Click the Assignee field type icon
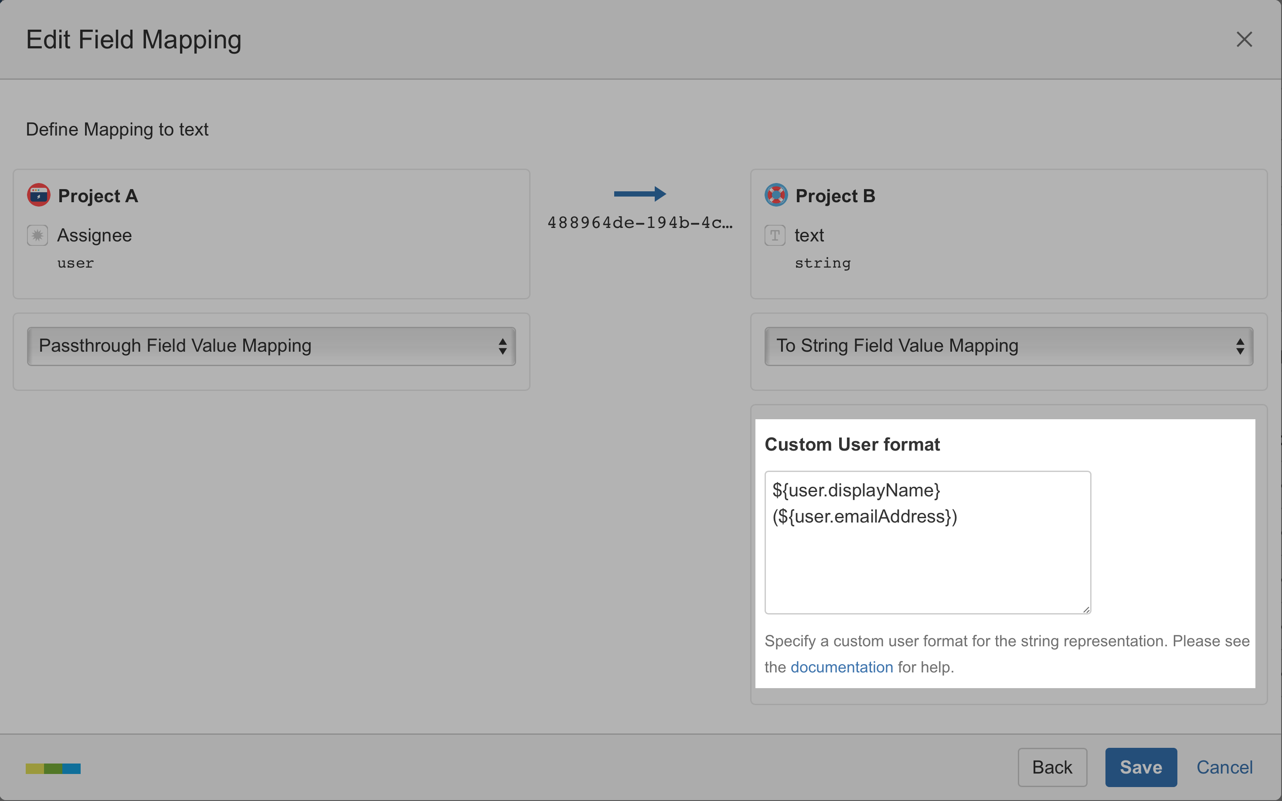1282x801 pixels. coord(37,235)
